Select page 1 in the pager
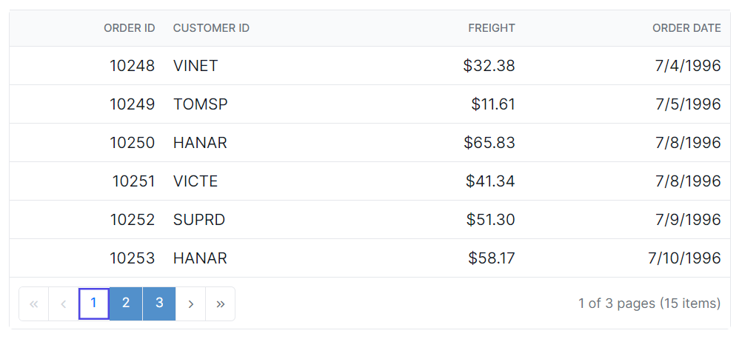Viewport: 739px width, 339px height. 94,303
